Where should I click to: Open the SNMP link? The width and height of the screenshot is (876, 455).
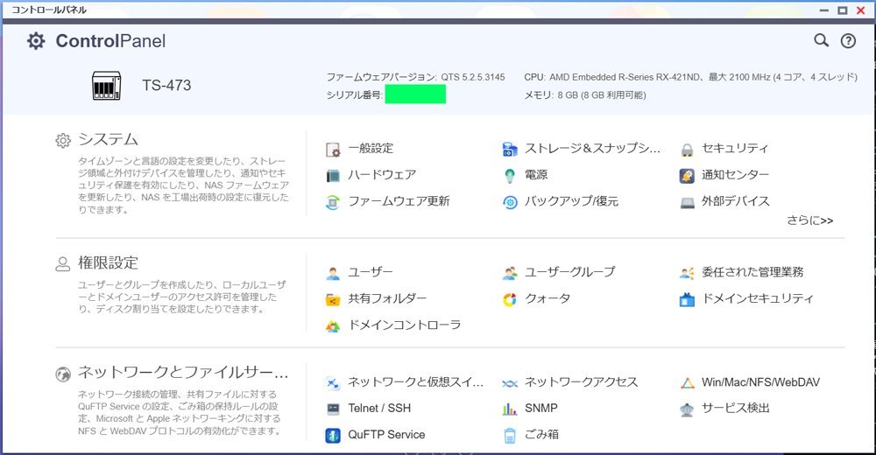pyautogui.click(x=540, y=408)
